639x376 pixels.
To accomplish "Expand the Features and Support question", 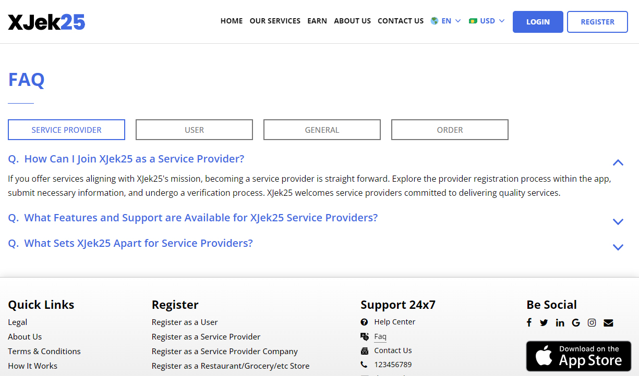I will click(618, 221).
